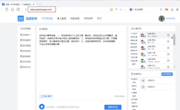180x110 pixels.
Task: Click the www.peyinapp.com address field
Action: click(42, 9)
